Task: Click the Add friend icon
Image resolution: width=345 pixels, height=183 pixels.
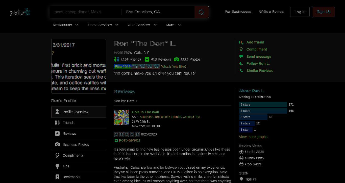Action: coord(241,42)
